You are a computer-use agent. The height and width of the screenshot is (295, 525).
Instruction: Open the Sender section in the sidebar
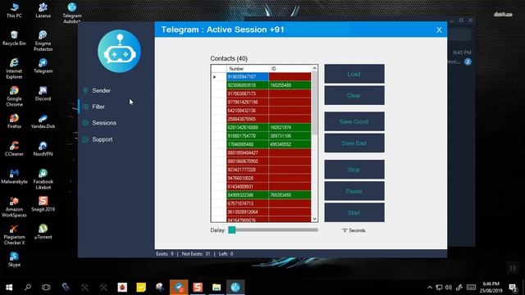(x=101, y=91)
